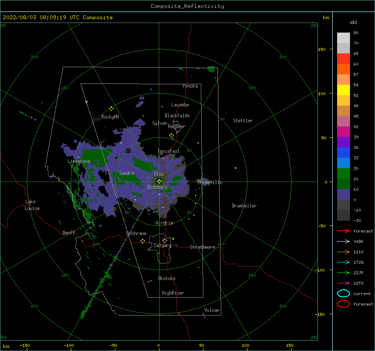375x351 pixels.
Task: Click the Limestone label
Action: click(x=79, y=161)
